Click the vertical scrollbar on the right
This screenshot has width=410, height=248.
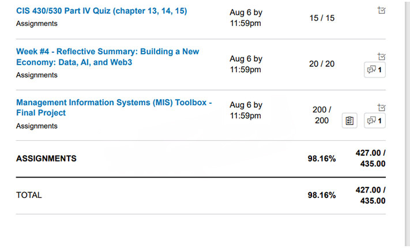pyautogui.click(x=407, y=124)
